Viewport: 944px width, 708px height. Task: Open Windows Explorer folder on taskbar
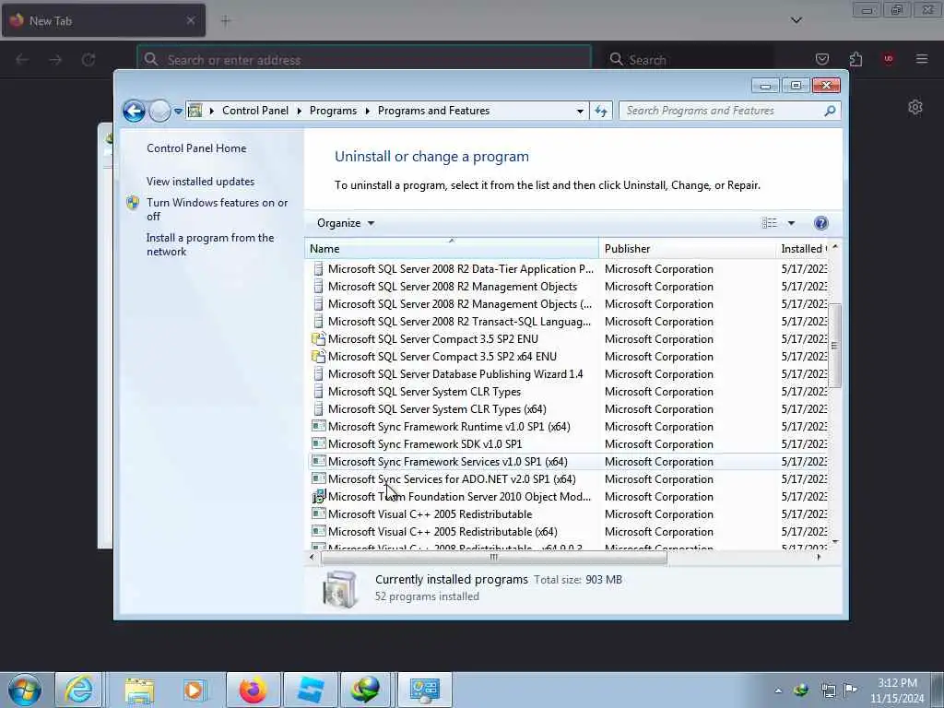coord(140,690)
